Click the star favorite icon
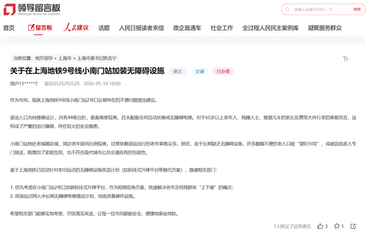This screenshot has height=231, width=366. point(337,226)
